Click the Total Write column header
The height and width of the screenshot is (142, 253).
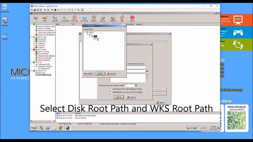pyautogui.click(x=130, y=24)
